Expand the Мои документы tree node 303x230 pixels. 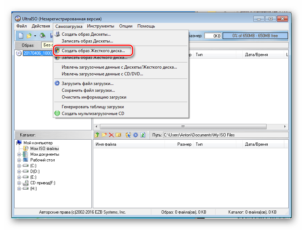(19, 154)
